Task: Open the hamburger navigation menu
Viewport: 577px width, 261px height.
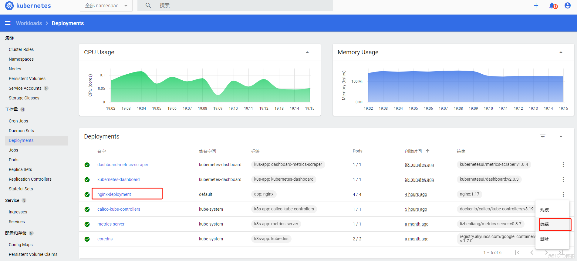Action: [8, 23]
